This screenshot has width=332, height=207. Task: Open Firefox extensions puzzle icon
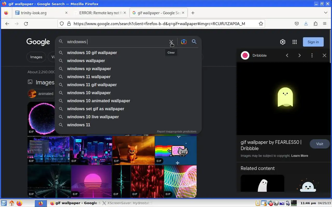point(315,24)
